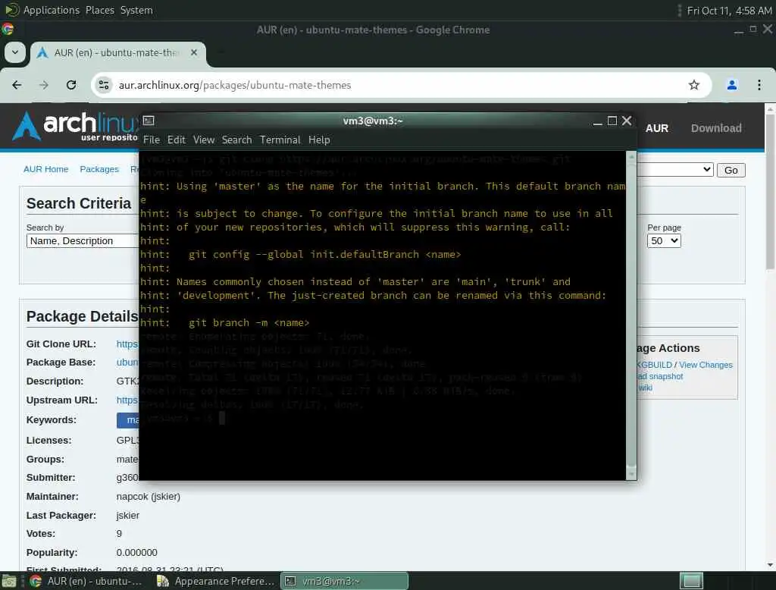The height and width of the screenshot is (590, 776).
Task: Reload the AUR page
Action: pos(71,85)
